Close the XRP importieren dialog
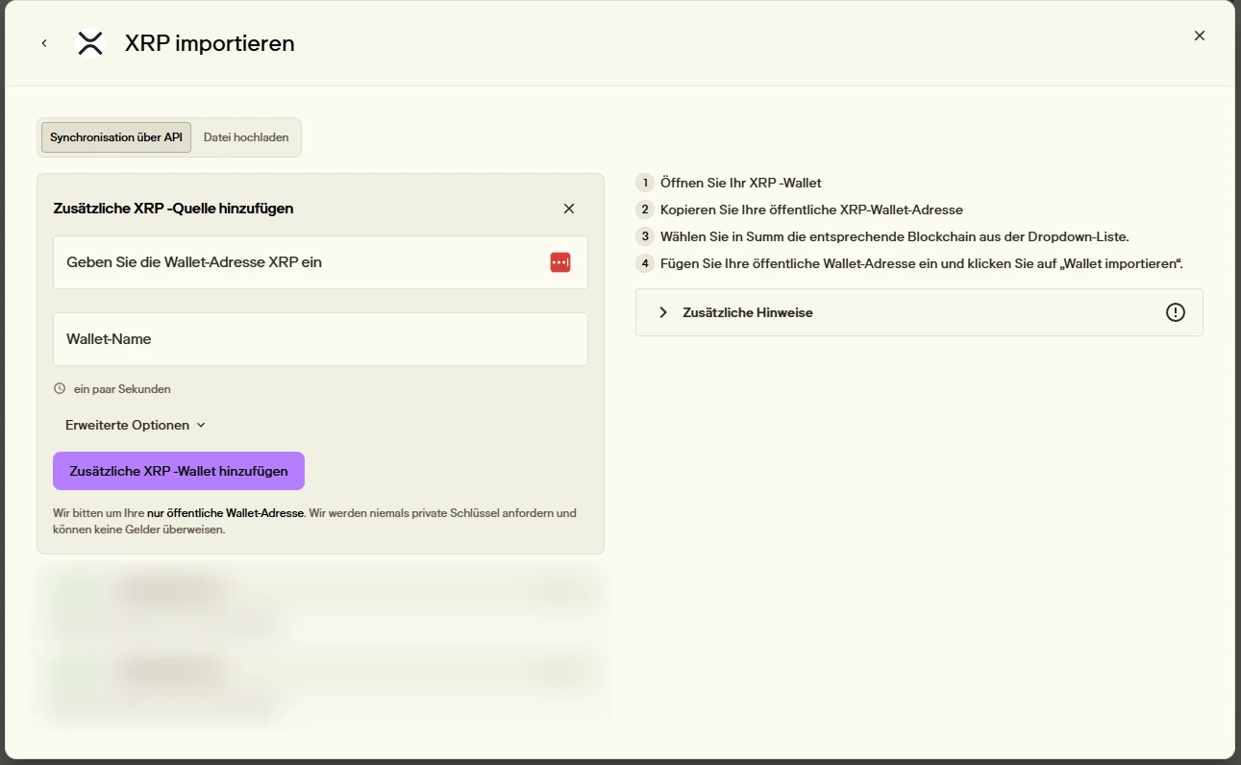Viewport: 1241px width, 765px height. 1200,36
